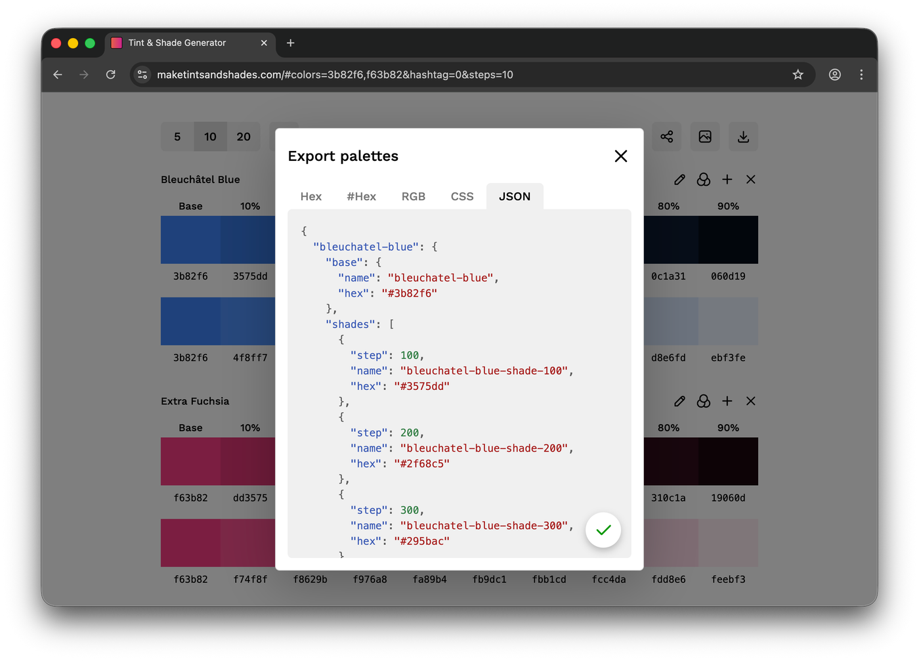Add a palette via Extra Fuchsia plus icon
The width and height of the screenshot is (919, 661).
727,401
